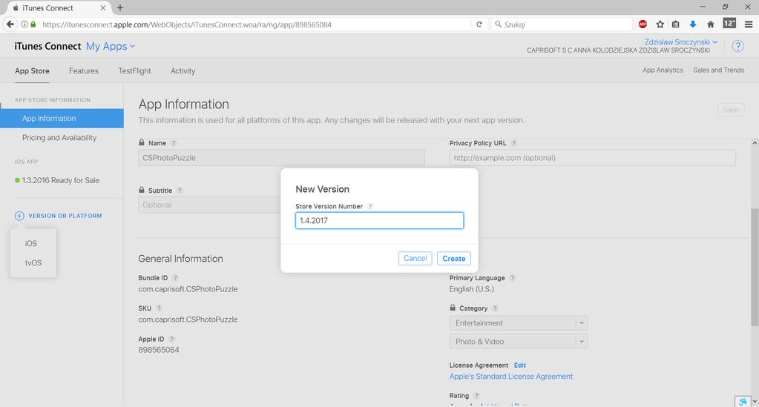Open the App Analytics link
This screenshot has height=407, width=759.
point(663,70)
